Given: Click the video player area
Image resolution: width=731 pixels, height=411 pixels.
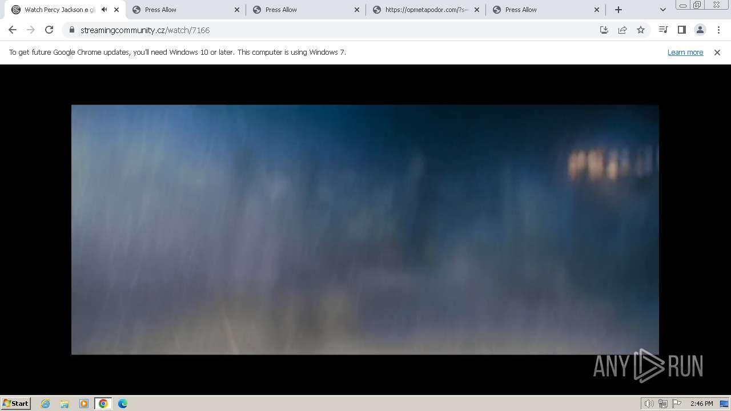Looking at the screenshot, I should 365,229.
